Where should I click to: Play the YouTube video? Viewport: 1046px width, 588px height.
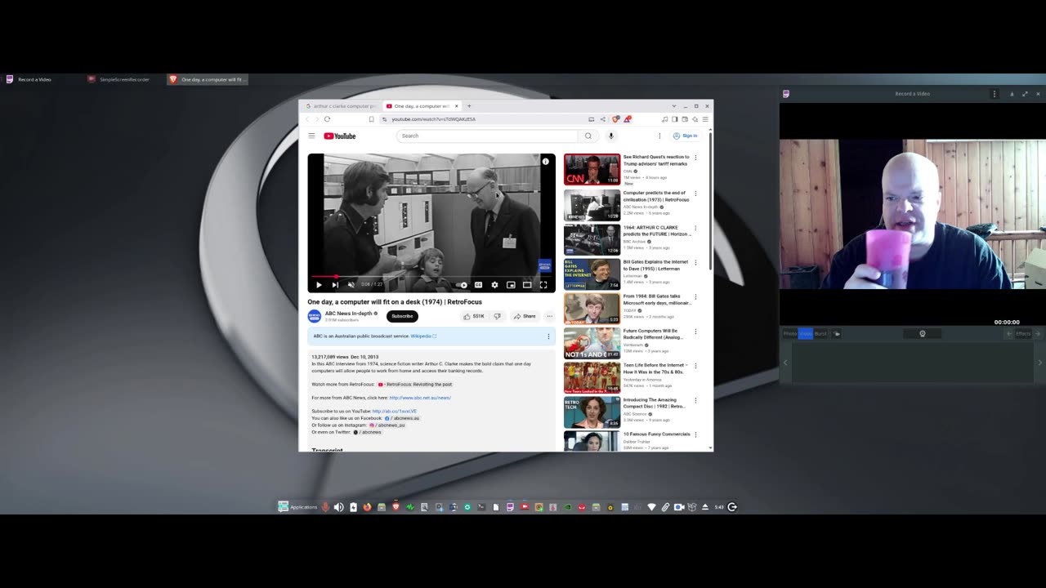click(x=319, y=285)
